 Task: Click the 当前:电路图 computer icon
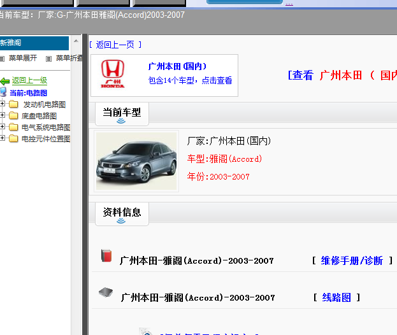(3, 92)
